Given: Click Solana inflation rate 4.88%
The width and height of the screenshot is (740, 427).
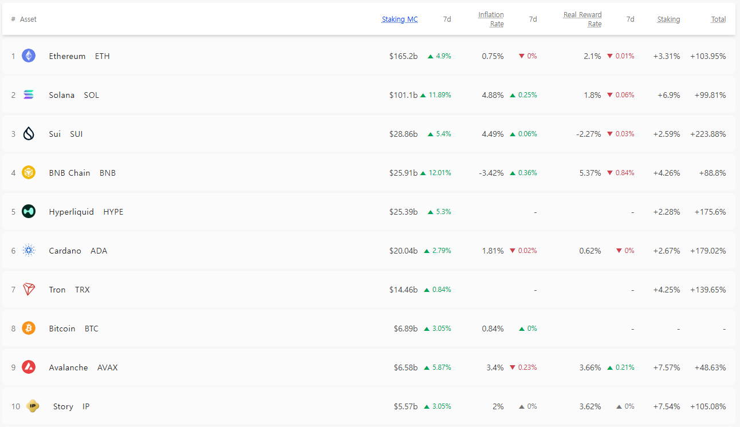Looking at the screenshot, I should pos(493,95).
